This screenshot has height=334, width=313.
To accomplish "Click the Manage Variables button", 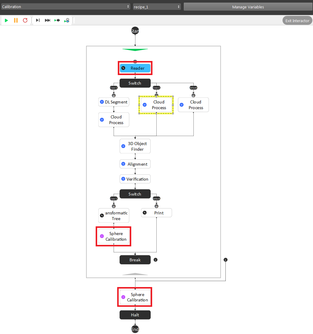I will [x=248, y=7].
